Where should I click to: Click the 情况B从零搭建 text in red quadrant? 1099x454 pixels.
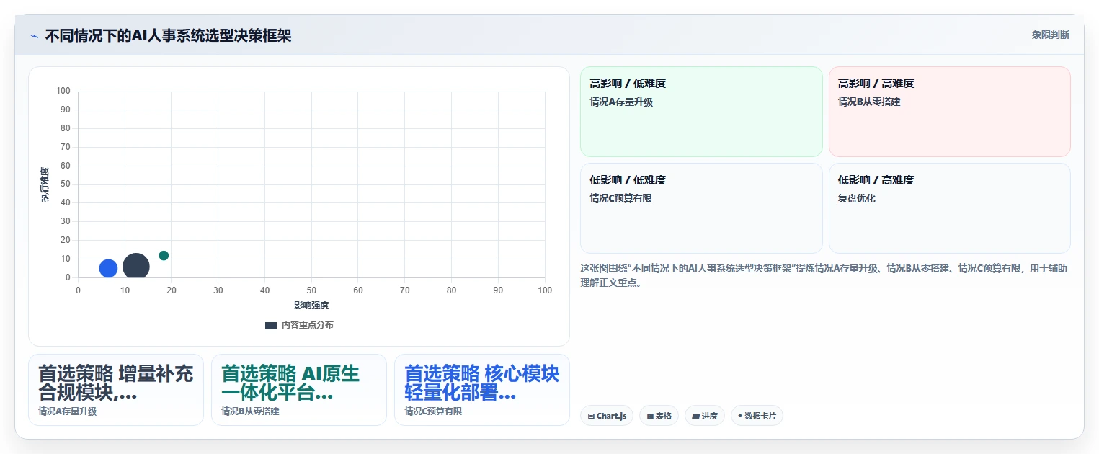(x=869, y=102)
